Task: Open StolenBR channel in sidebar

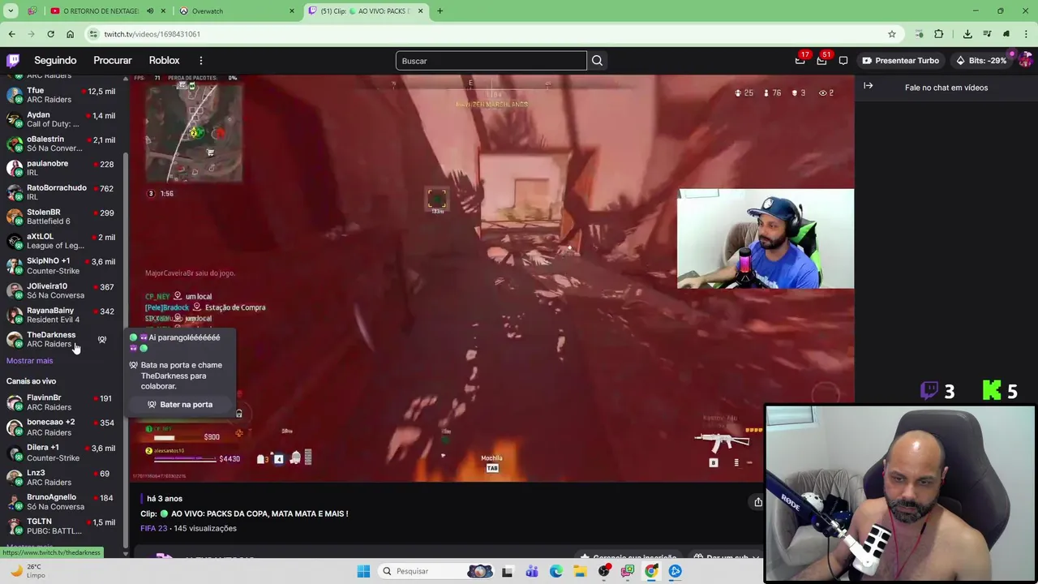Action: pos(62,217)
